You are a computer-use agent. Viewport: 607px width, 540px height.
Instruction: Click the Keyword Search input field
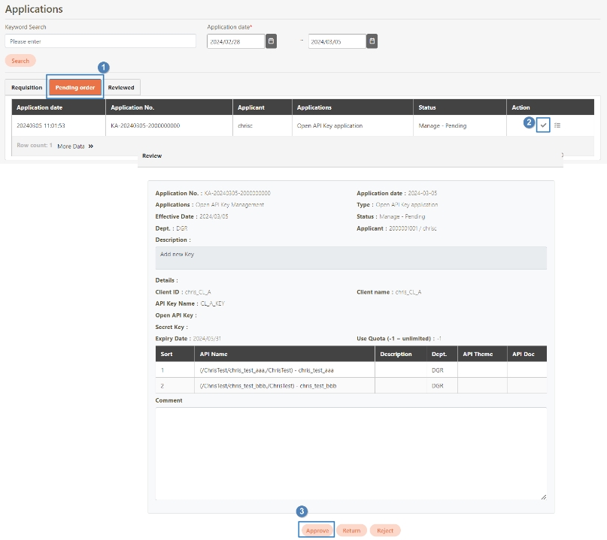(x=100, y=41)
